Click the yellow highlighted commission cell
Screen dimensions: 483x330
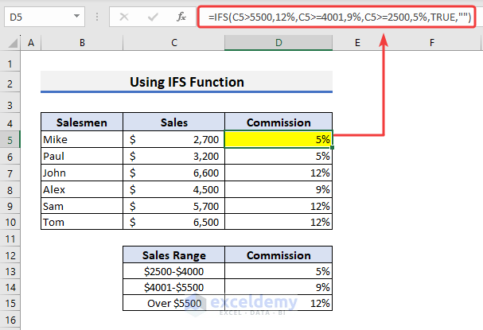tap(279, 139)
